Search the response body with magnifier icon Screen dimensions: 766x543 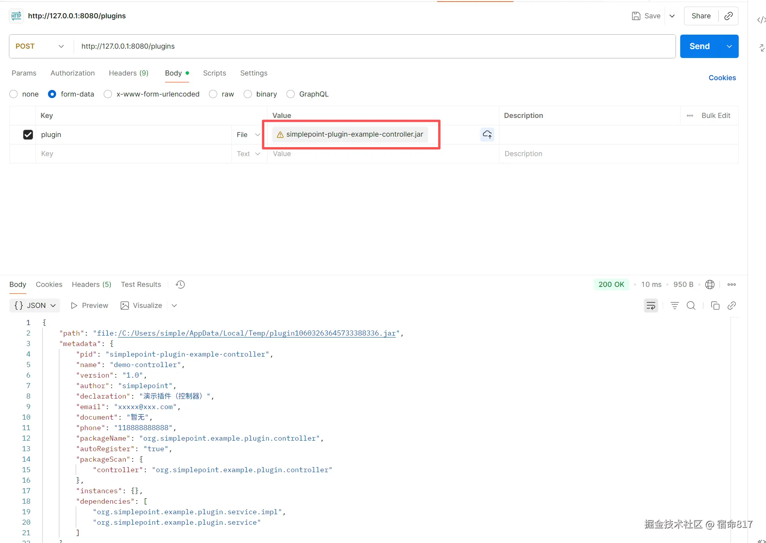tap(691, 306)
